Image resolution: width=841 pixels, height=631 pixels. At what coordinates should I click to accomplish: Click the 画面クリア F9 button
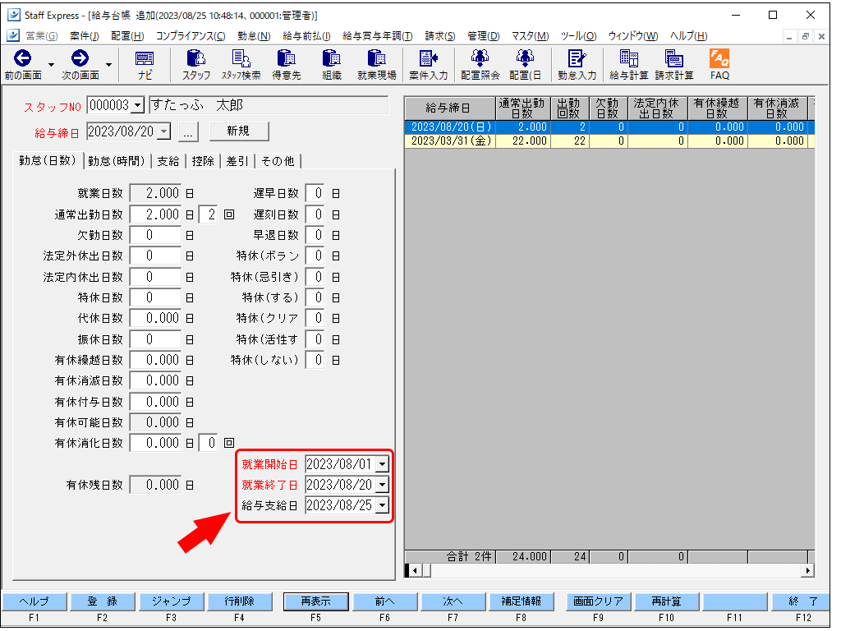tap(599, 601)
